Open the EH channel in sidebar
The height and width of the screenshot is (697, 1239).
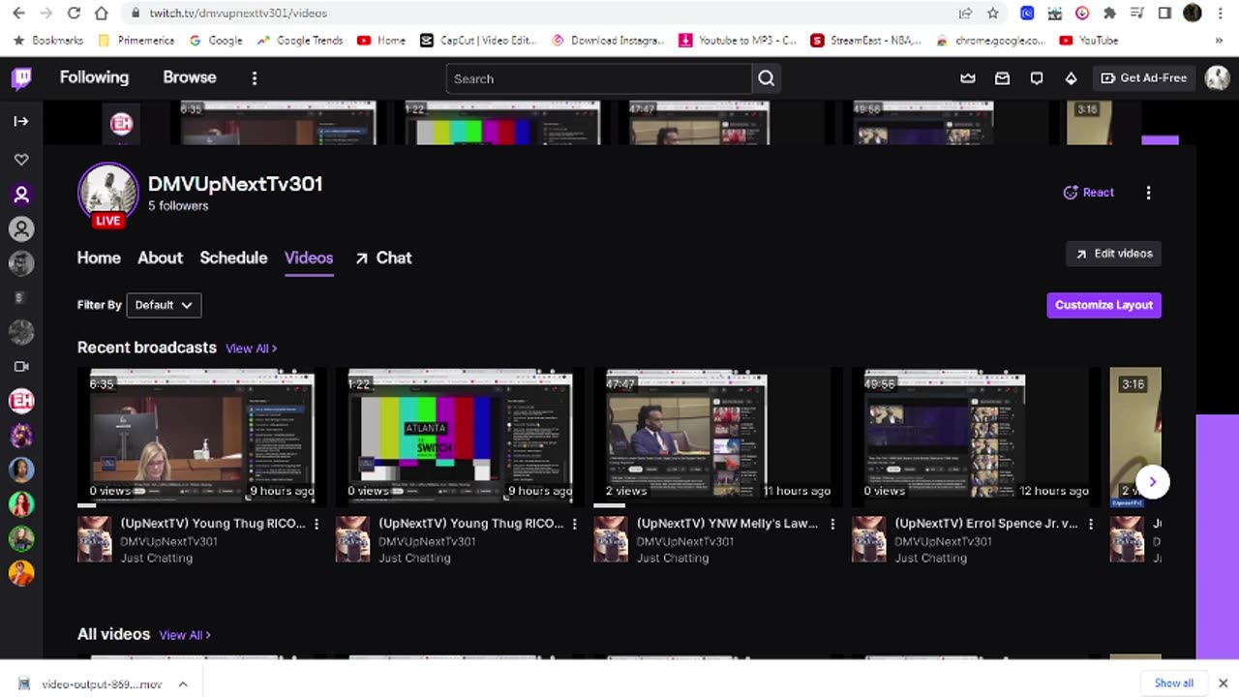click(x=21, y=400)
